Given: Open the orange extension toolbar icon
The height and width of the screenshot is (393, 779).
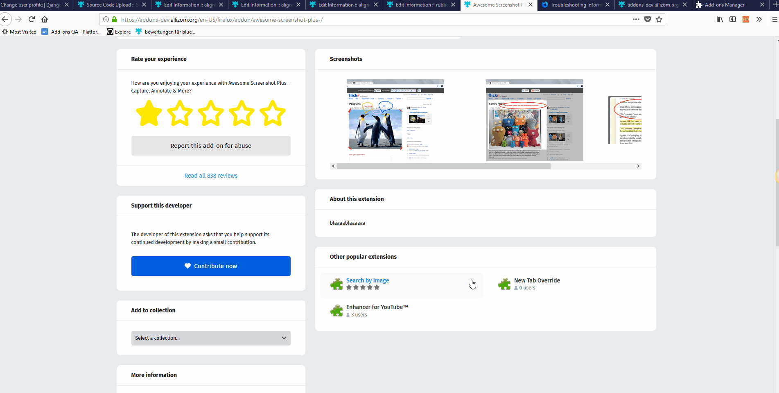Looking at the screenshot, I should tap(746, 19).
